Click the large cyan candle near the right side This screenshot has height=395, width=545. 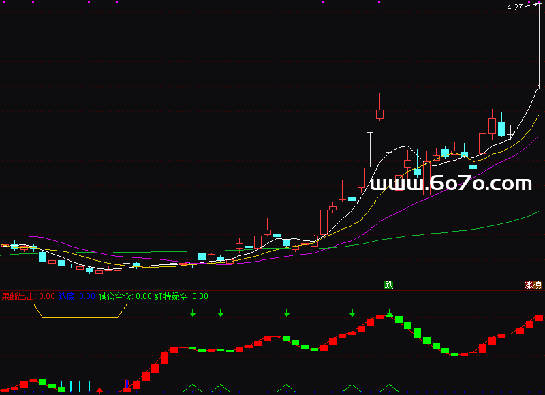[x=502, y=129]
